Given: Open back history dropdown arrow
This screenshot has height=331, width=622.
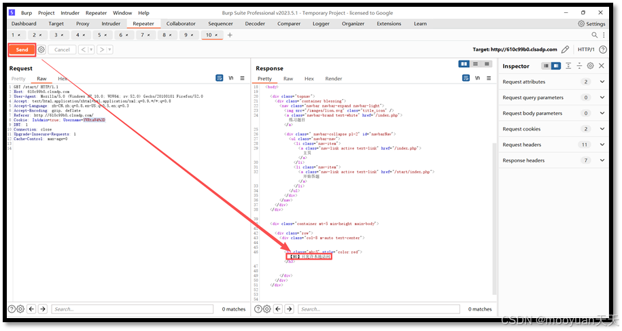Looking at the screenshot, I should [91, 50].
